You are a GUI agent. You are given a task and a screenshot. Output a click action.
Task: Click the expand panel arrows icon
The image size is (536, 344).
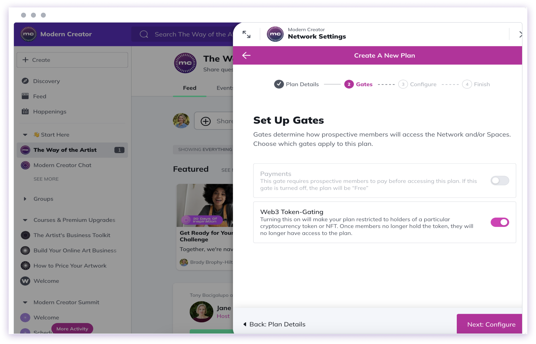point(246,34)
